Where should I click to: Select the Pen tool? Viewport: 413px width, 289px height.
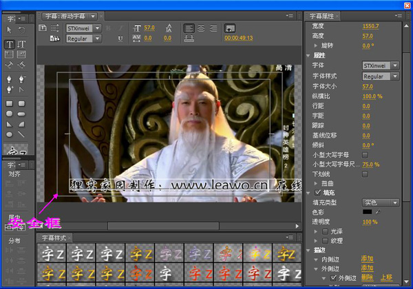(9, 78)
